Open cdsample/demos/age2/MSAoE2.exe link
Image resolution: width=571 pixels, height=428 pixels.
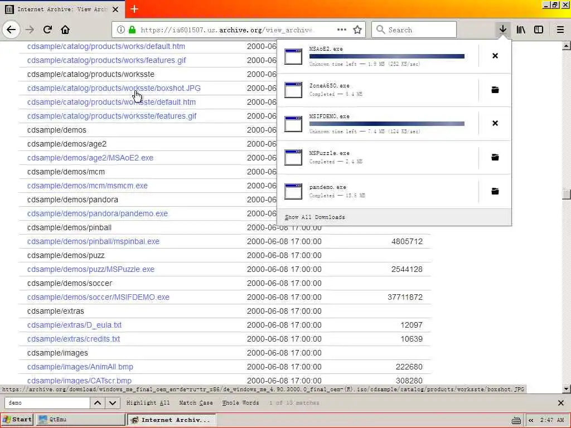pos(90,158)
